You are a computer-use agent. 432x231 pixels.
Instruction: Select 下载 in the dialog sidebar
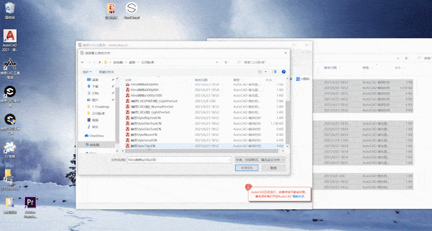pyautogui.click(x=95, y=86)
